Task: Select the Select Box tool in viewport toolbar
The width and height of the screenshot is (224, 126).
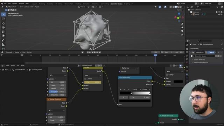Action: (3, 14)
